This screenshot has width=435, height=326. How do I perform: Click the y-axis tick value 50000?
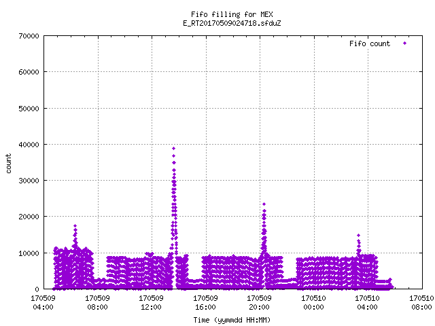(29, 109)
